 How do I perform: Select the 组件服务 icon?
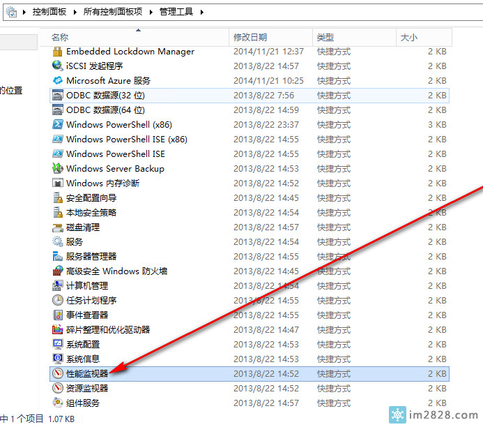pos(57,403)
